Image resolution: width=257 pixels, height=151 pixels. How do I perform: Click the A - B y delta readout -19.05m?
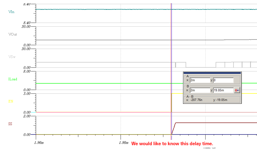(x=222, y=100)
